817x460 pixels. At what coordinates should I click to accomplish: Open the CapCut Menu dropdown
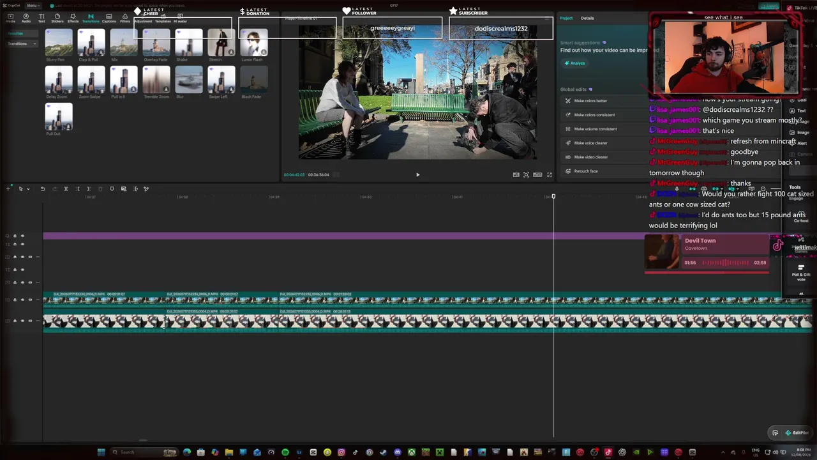click(x=33, y=5)
